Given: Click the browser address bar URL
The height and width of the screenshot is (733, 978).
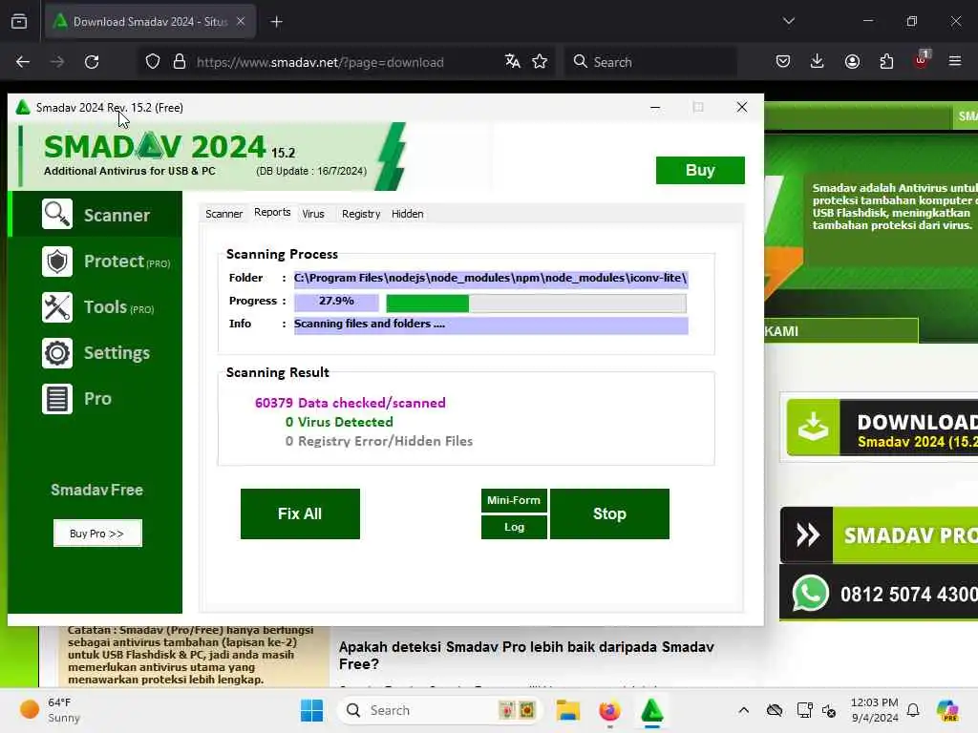Looking at the screenshot, I should pyautogui.click(x=320, y=62).
